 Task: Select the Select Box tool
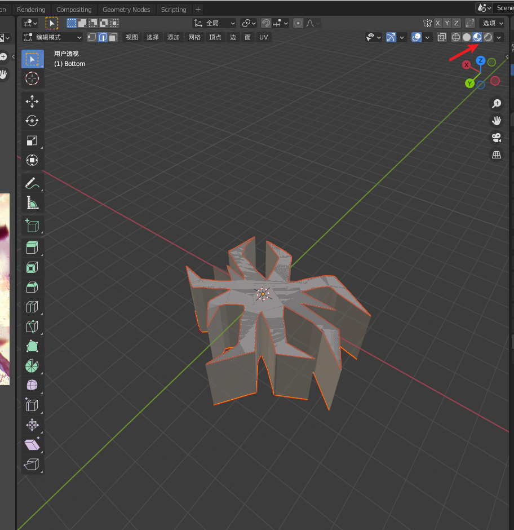point(33,59)
